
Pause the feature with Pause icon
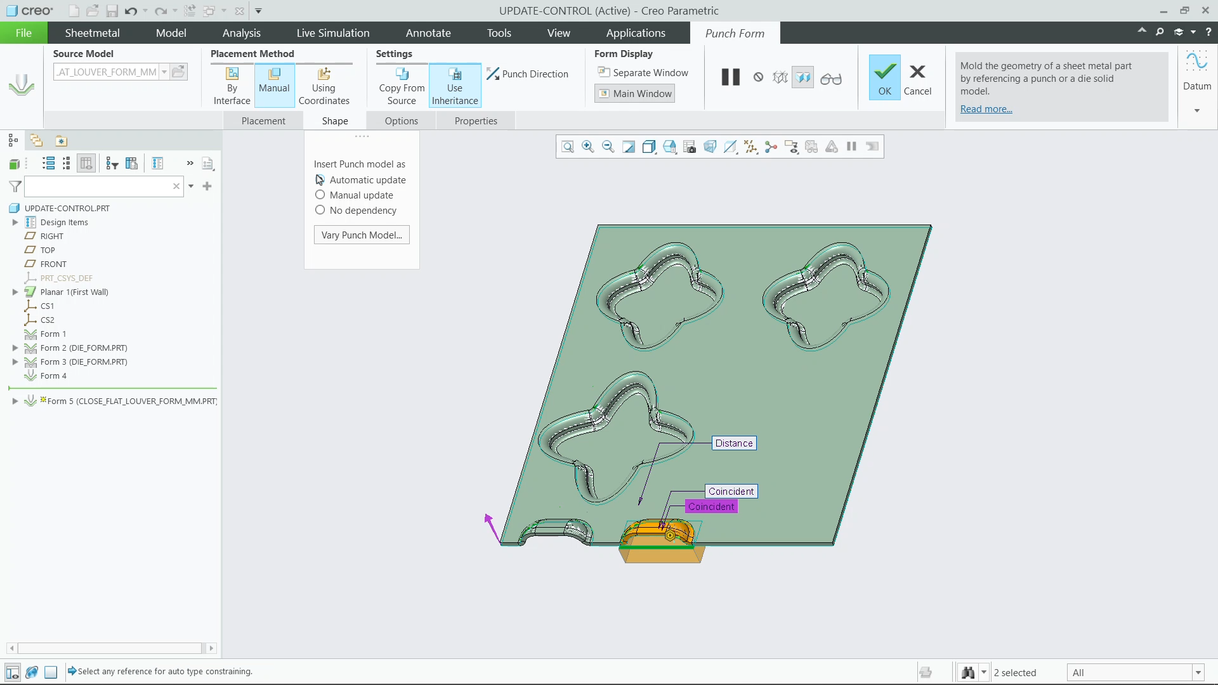pyautogui.click(x=731, y=77)
